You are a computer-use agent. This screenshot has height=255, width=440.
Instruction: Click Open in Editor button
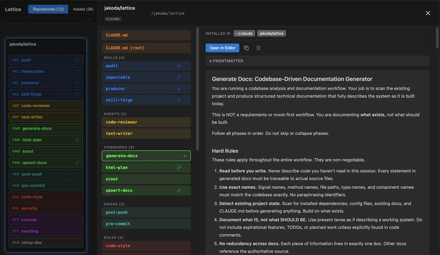222,48
